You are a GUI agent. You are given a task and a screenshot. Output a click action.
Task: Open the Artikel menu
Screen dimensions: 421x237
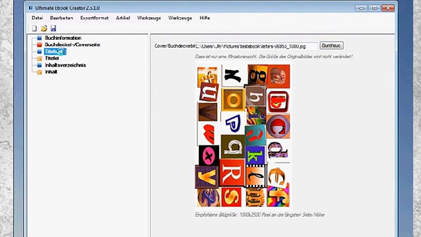(123, 18)
